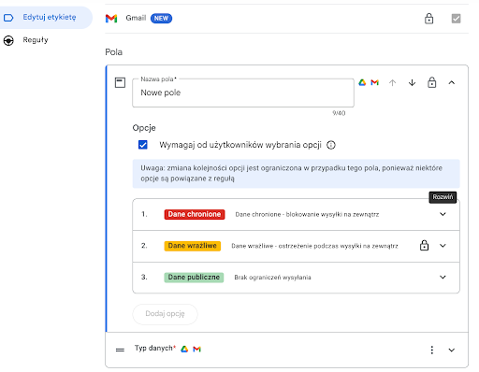Screen dimensions: 479x372
Task: Expand the Dane chronione option
Action: tap(443, 214)
